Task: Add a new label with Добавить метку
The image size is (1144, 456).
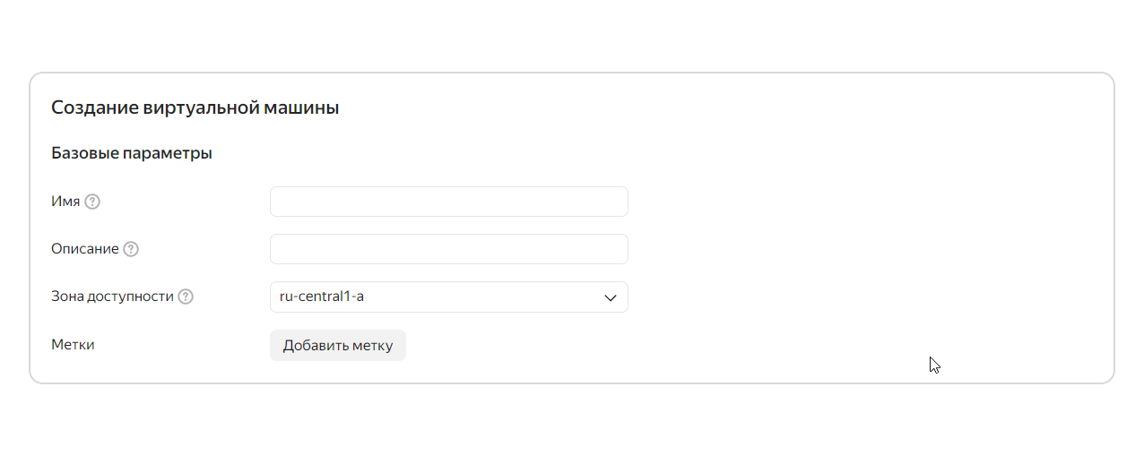Action: 338,346
